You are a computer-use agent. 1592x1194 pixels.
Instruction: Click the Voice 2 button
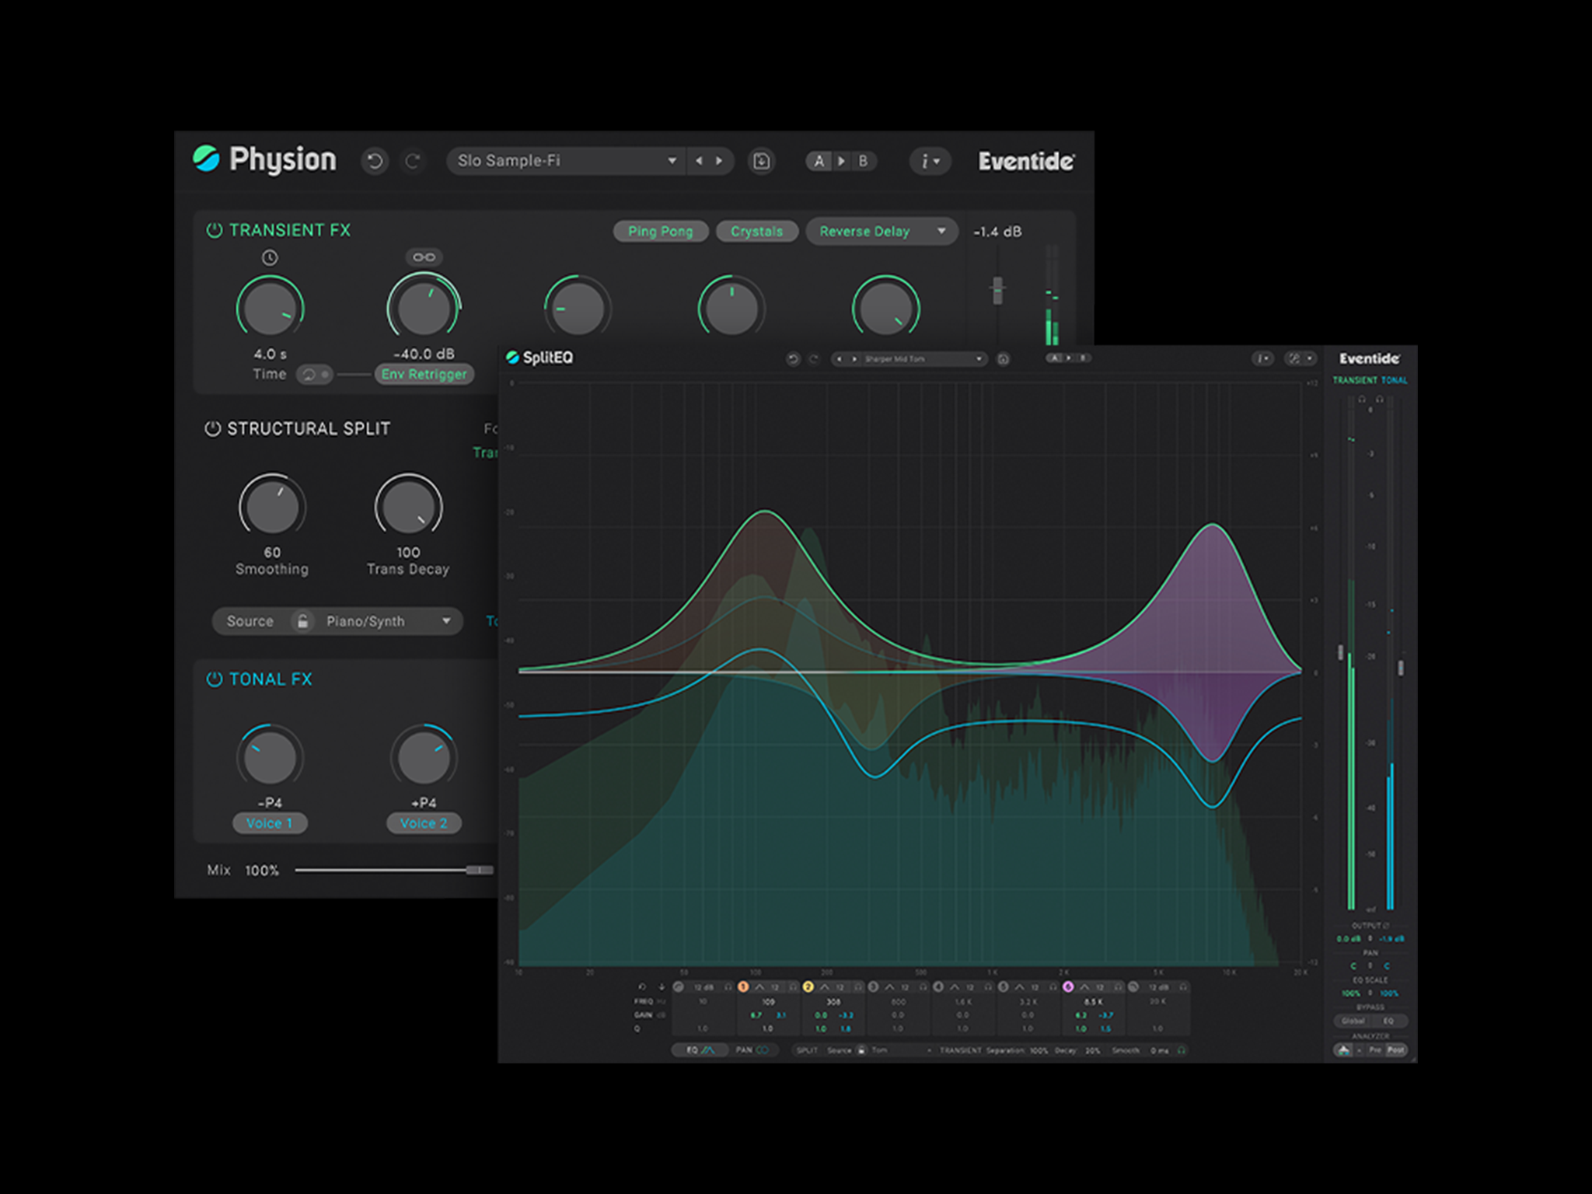[424, 823]
